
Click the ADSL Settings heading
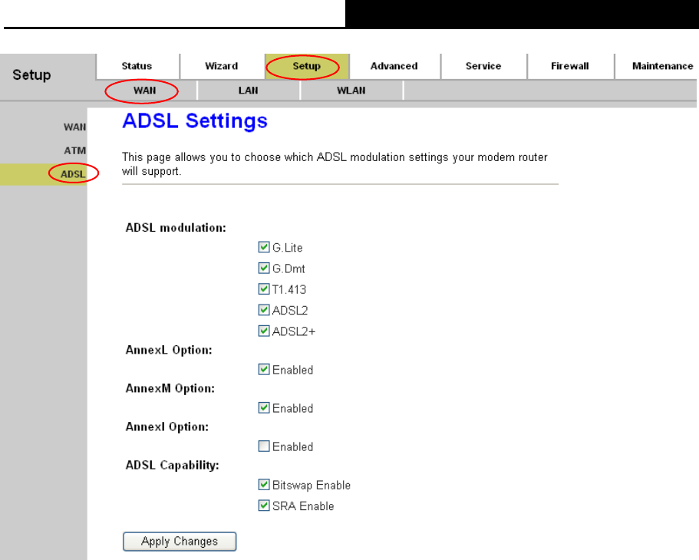tap(195, 121)
